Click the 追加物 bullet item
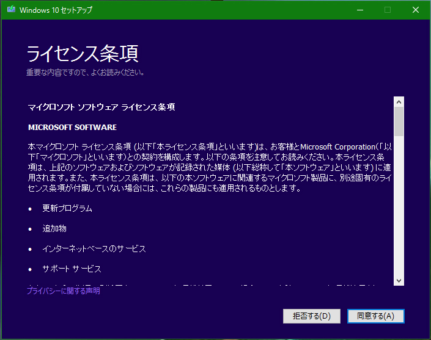Screen dimensions: 431x340 point(54,228)
